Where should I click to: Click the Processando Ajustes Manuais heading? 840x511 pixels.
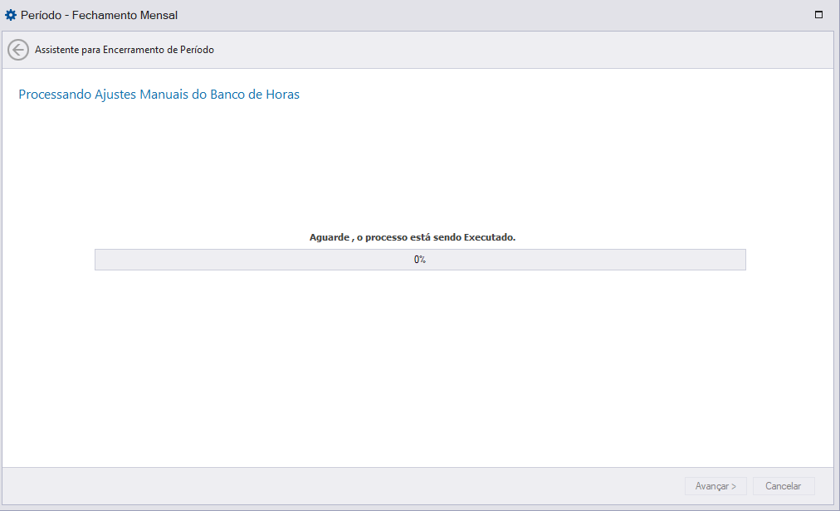point(159,95)
